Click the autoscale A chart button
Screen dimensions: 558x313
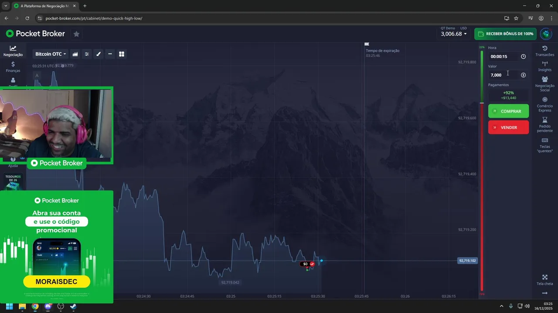point(37,76)
